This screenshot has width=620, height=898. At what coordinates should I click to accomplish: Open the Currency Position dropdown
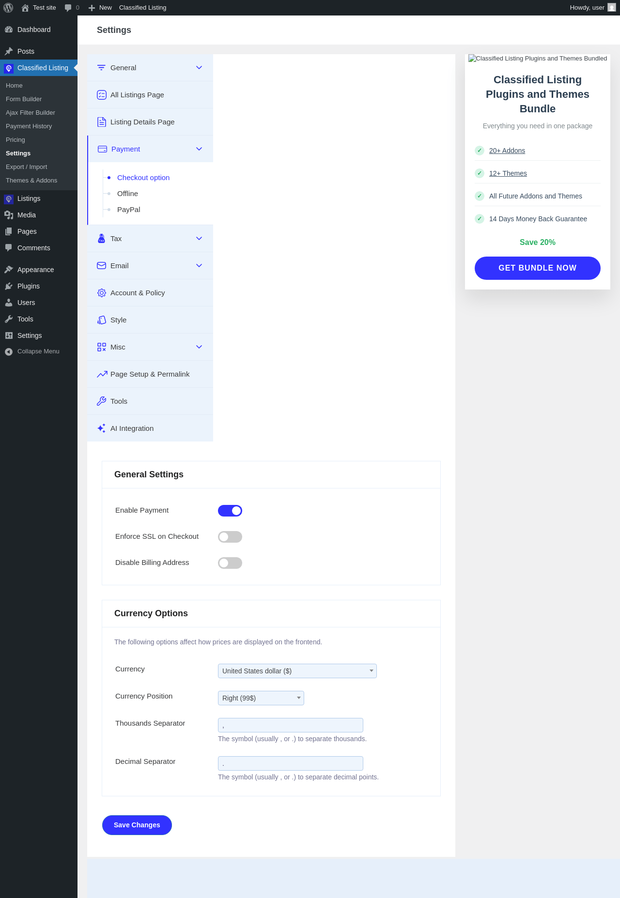(261, 698)
